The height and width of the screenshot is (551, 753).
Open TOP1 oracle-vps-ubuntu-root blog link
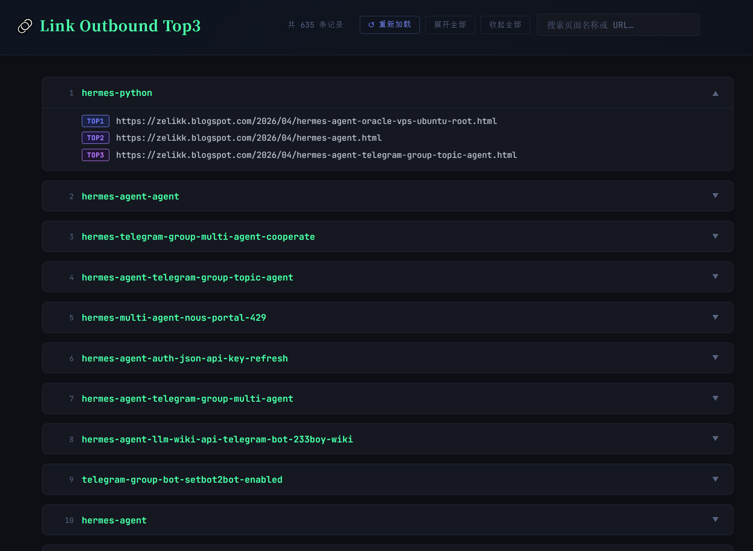(306, 121)
